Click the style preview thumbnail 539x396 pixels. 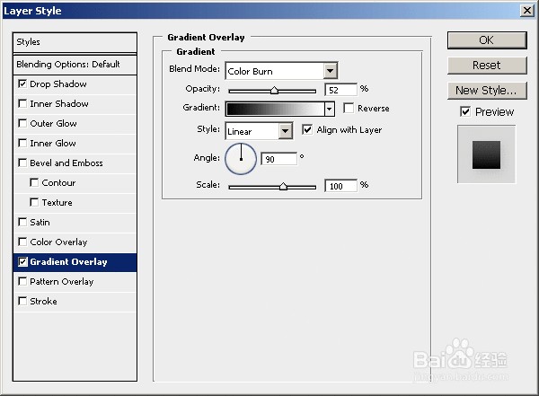(486, 154)
